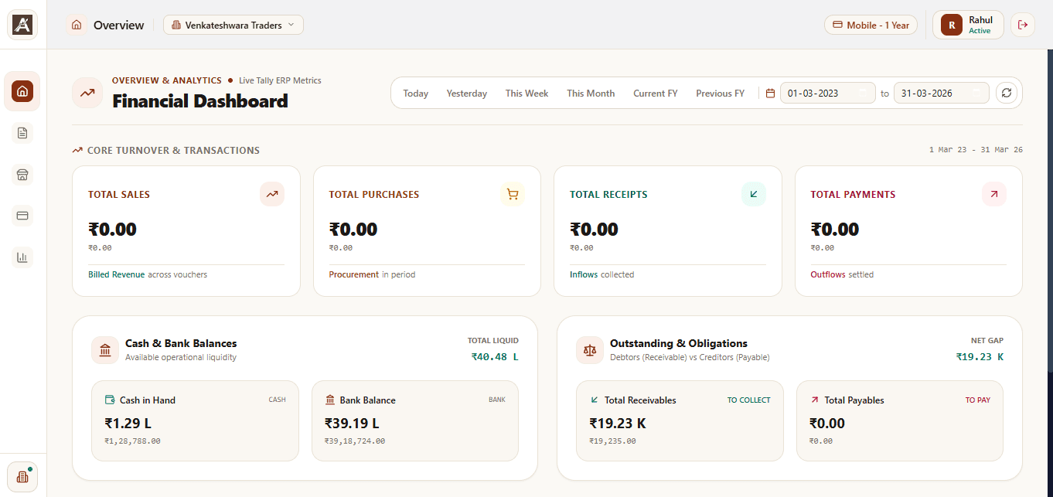Click the Mobile - 1 Year plan badge

871,25
